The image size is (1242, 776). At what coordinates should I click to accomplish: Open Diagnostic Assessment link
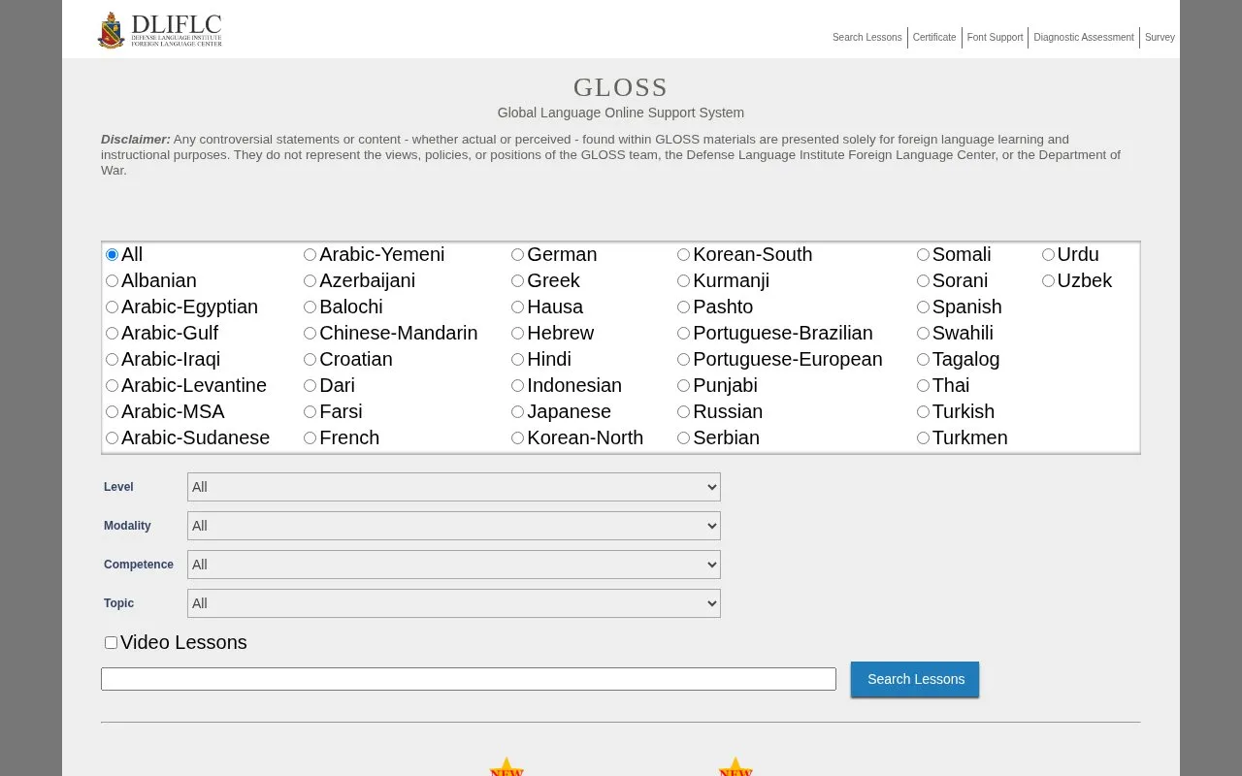pyautogui.click(x=1084, y=38)
